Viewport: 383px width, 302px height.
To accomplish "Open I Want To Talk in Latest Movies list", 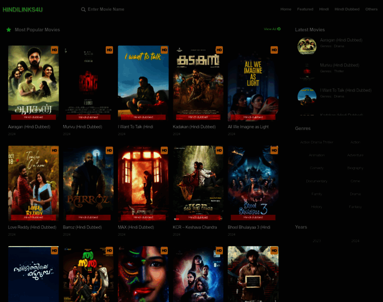I will pos(346,90).
